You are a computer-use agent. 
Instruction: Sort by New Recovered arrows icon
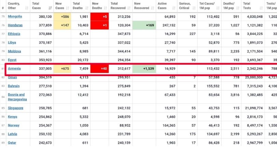[x=152, y=8]
